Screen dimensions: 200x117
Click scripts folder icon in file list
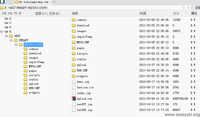74,54
